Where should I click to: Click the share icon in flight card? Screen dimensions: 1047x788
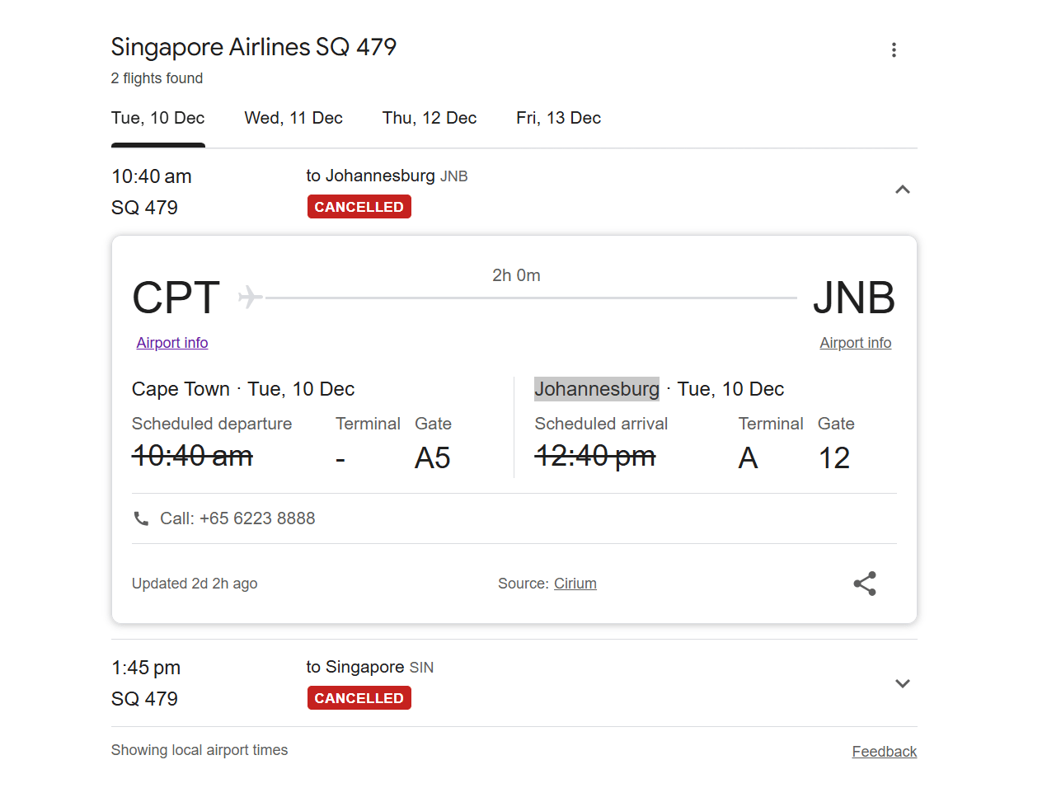[865, 584]
